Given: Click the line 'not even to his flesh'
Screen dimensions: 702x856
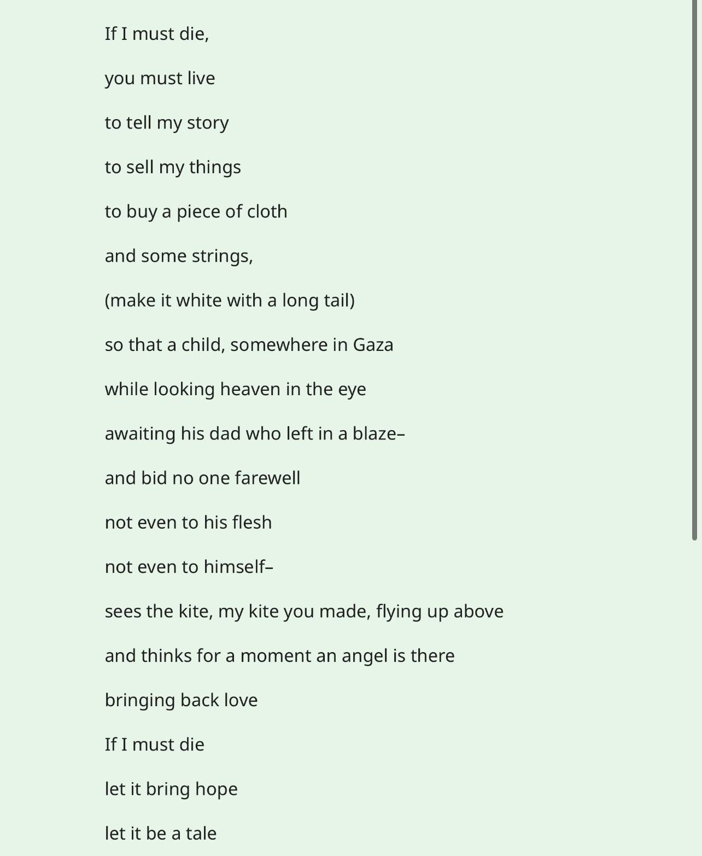Looking at the screenshot, I should point(188,522).
